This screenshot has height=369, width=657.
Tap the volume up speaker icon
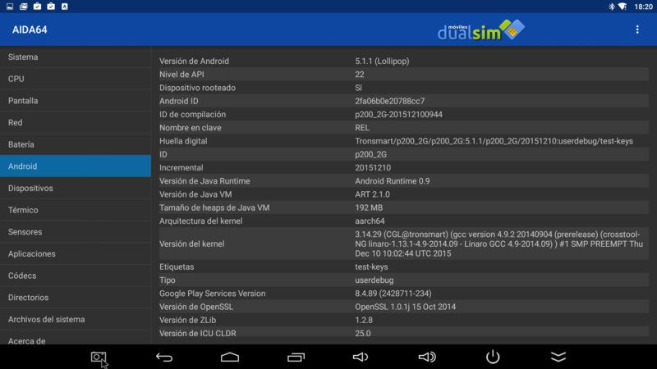click(427, 357)
